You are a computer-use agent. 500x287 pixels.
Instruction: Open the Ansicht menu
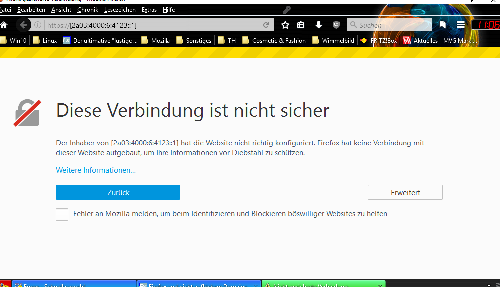pos(61,10)
